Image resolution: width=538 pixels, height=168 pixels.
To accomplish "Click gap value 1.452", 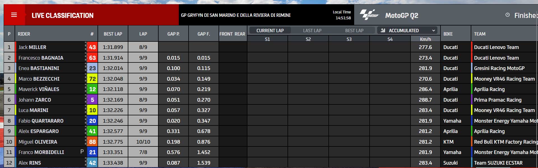I will 204,152.
